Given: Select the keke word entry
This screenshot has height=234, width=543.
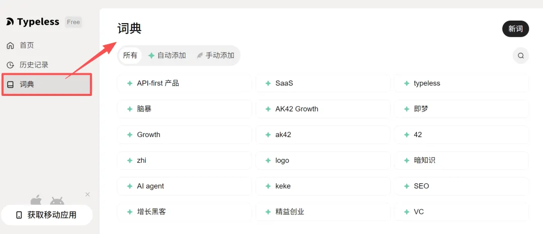Looking at the screenshot, I should click(x=323, y=186).
